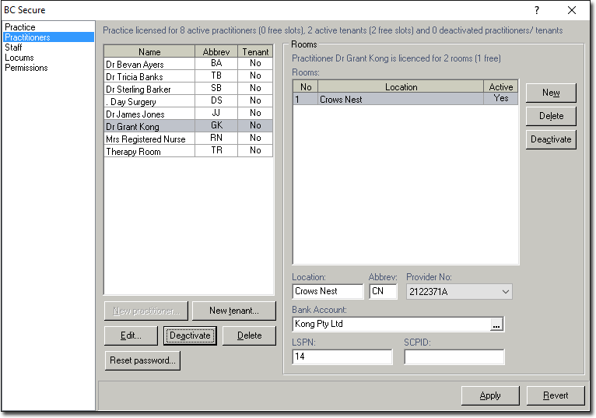Go to Locums section

point(19,58)
